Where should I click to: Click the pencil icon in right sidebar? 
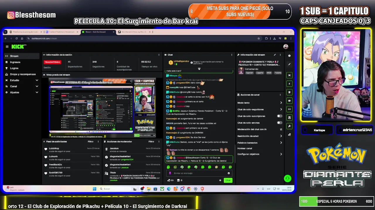pos(289,64)
